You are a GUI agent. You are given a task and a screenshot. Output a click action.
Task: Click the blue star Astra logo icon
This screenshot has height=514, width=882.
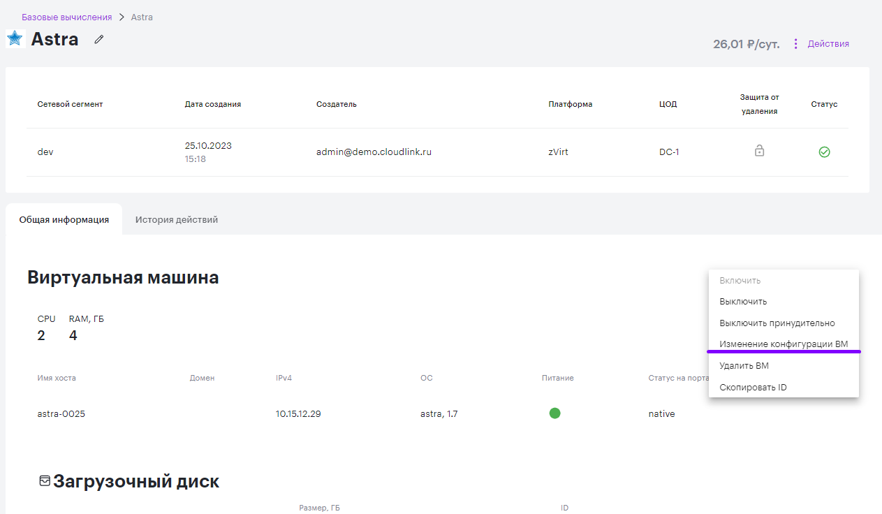pos(15,38)
